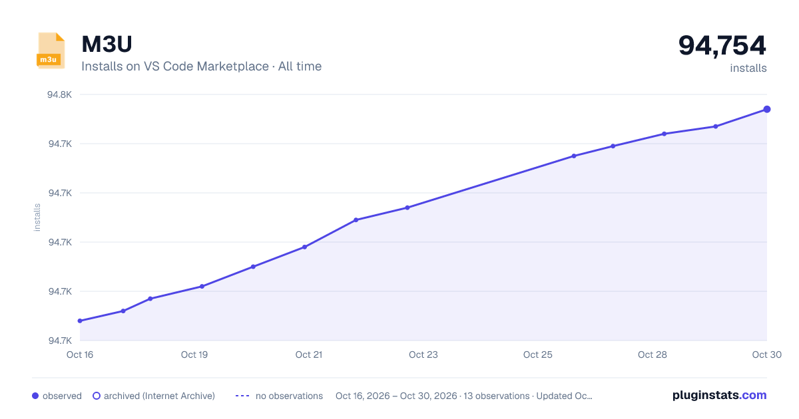Click the 94,754 total installs figure
This screenshot has width=799, height=419.
coord(722,45)
